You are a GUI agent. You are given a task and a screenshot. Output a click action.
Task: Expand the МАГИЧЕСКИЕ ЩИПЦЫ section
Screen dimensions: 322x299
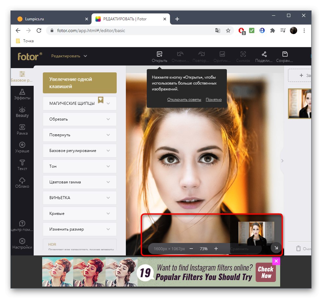coord(80,103)
